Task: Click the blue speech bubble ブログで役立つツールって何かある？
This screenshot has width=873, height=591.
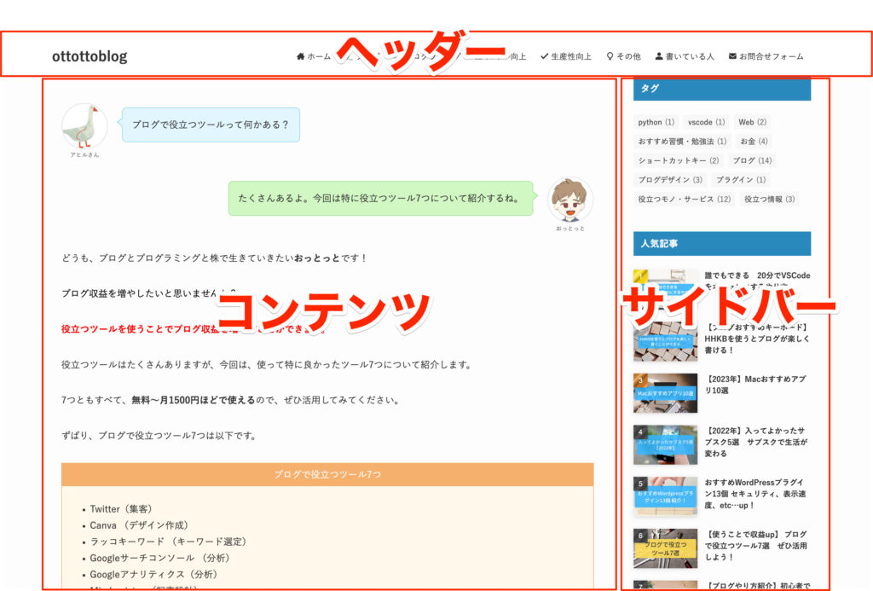Action: pos(211,125)
